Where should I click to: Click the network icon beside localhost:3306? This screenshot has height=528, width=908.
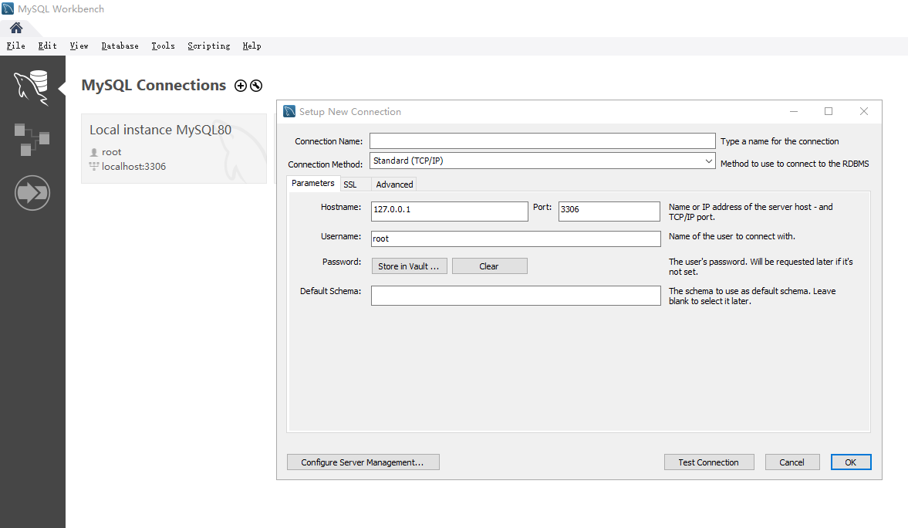click(94, 166)
